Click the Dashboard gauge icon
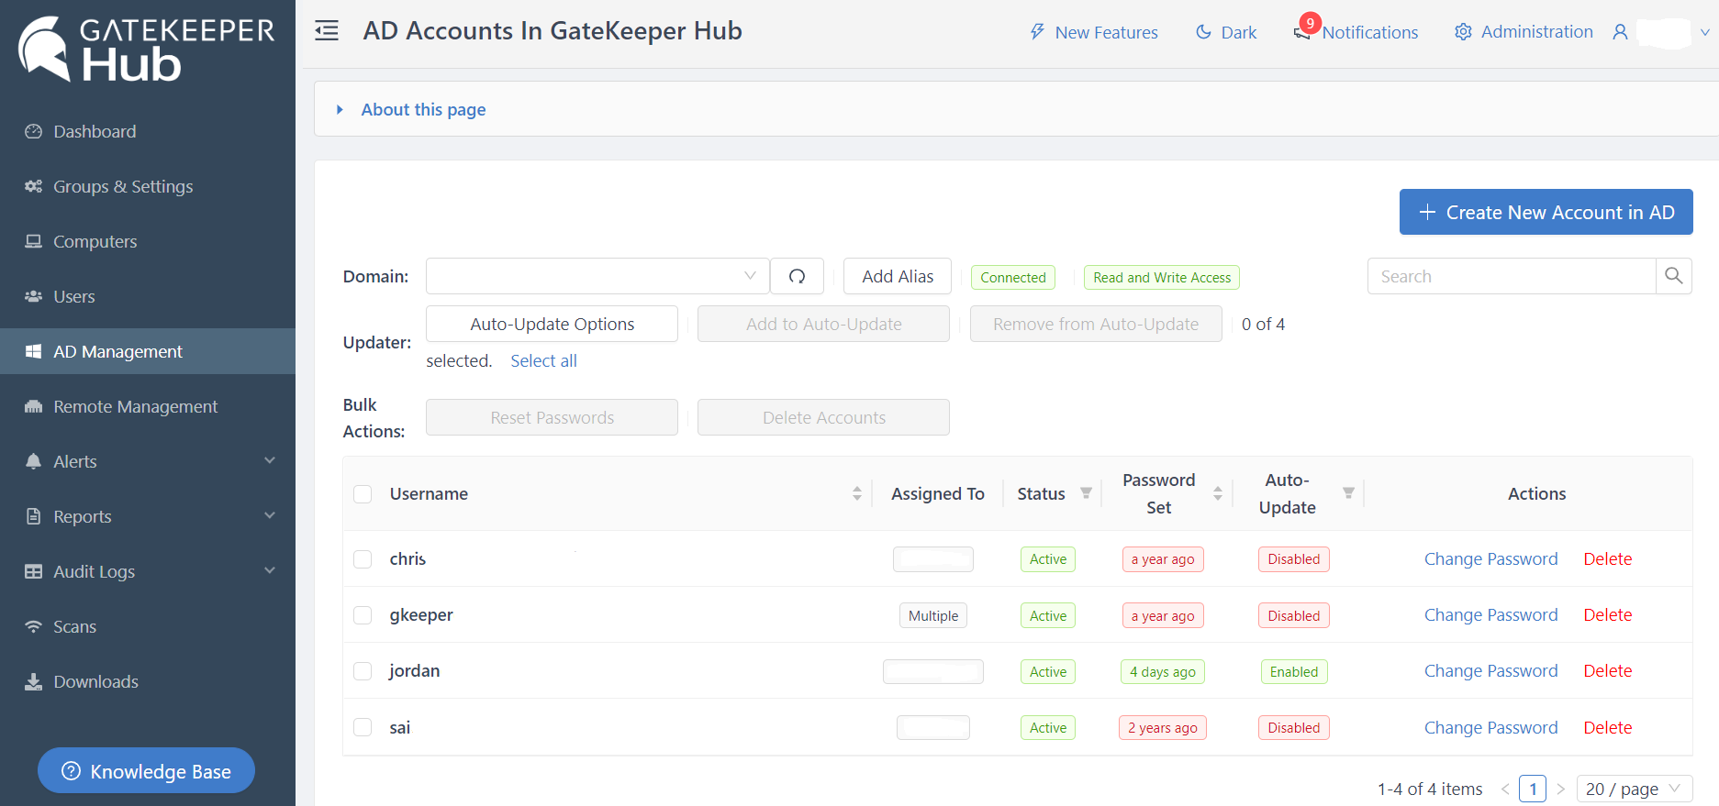1719x806 pixels. (x=34, y=131)
